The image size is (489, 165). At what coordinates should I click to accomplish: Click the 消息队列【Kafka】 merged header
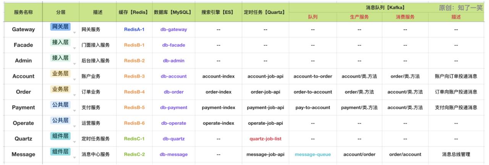(387, 7)
